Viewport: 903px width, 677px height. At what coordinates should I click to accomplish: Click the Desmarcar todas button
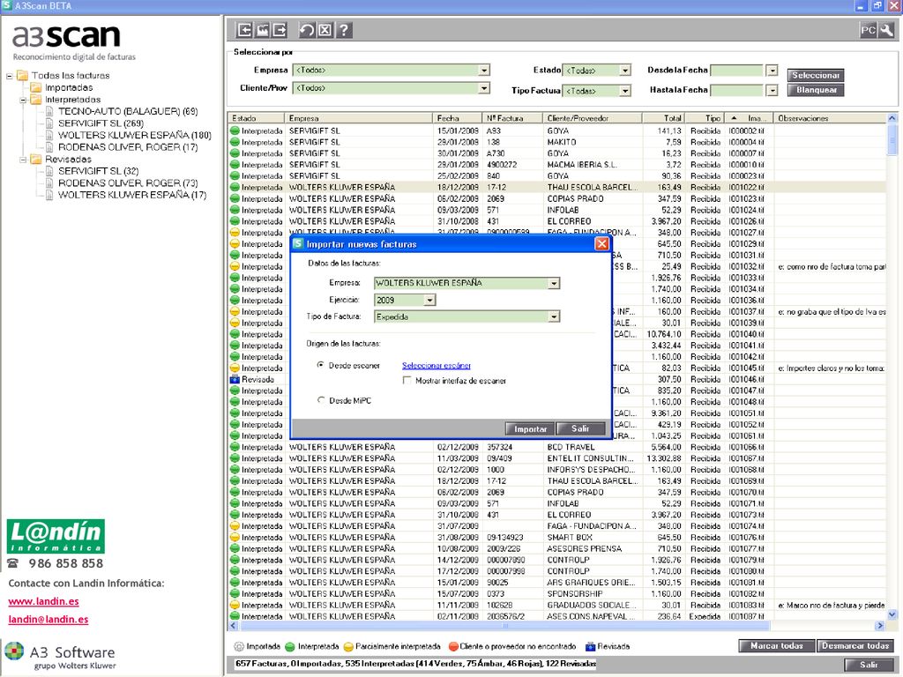click(x=855, y=646)
